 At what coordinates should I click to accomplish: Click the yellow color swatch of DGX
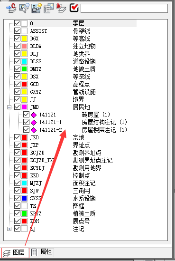tap(24, 39)
